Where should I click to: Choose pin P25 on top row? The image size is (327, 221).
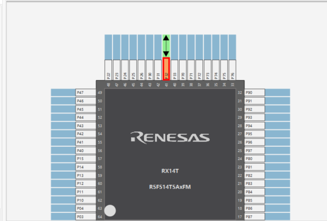(x=133, y=70)
